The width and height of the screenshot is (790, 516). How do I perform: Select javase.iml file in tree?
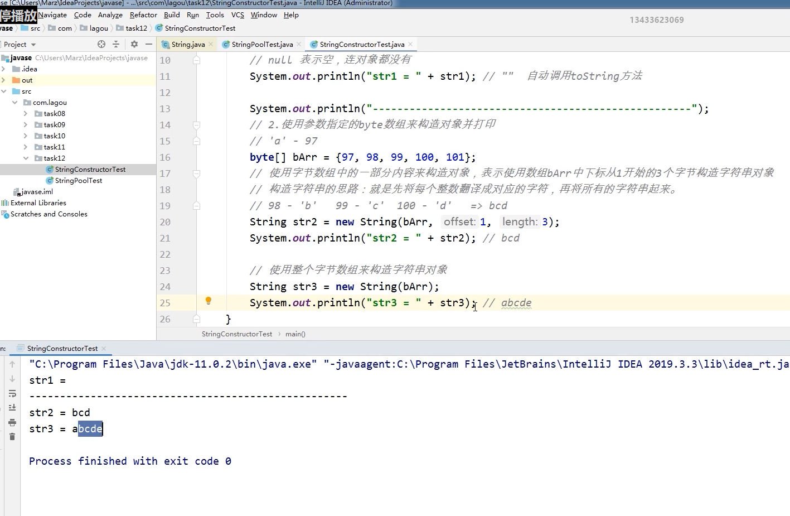click(x=37, y=192)
